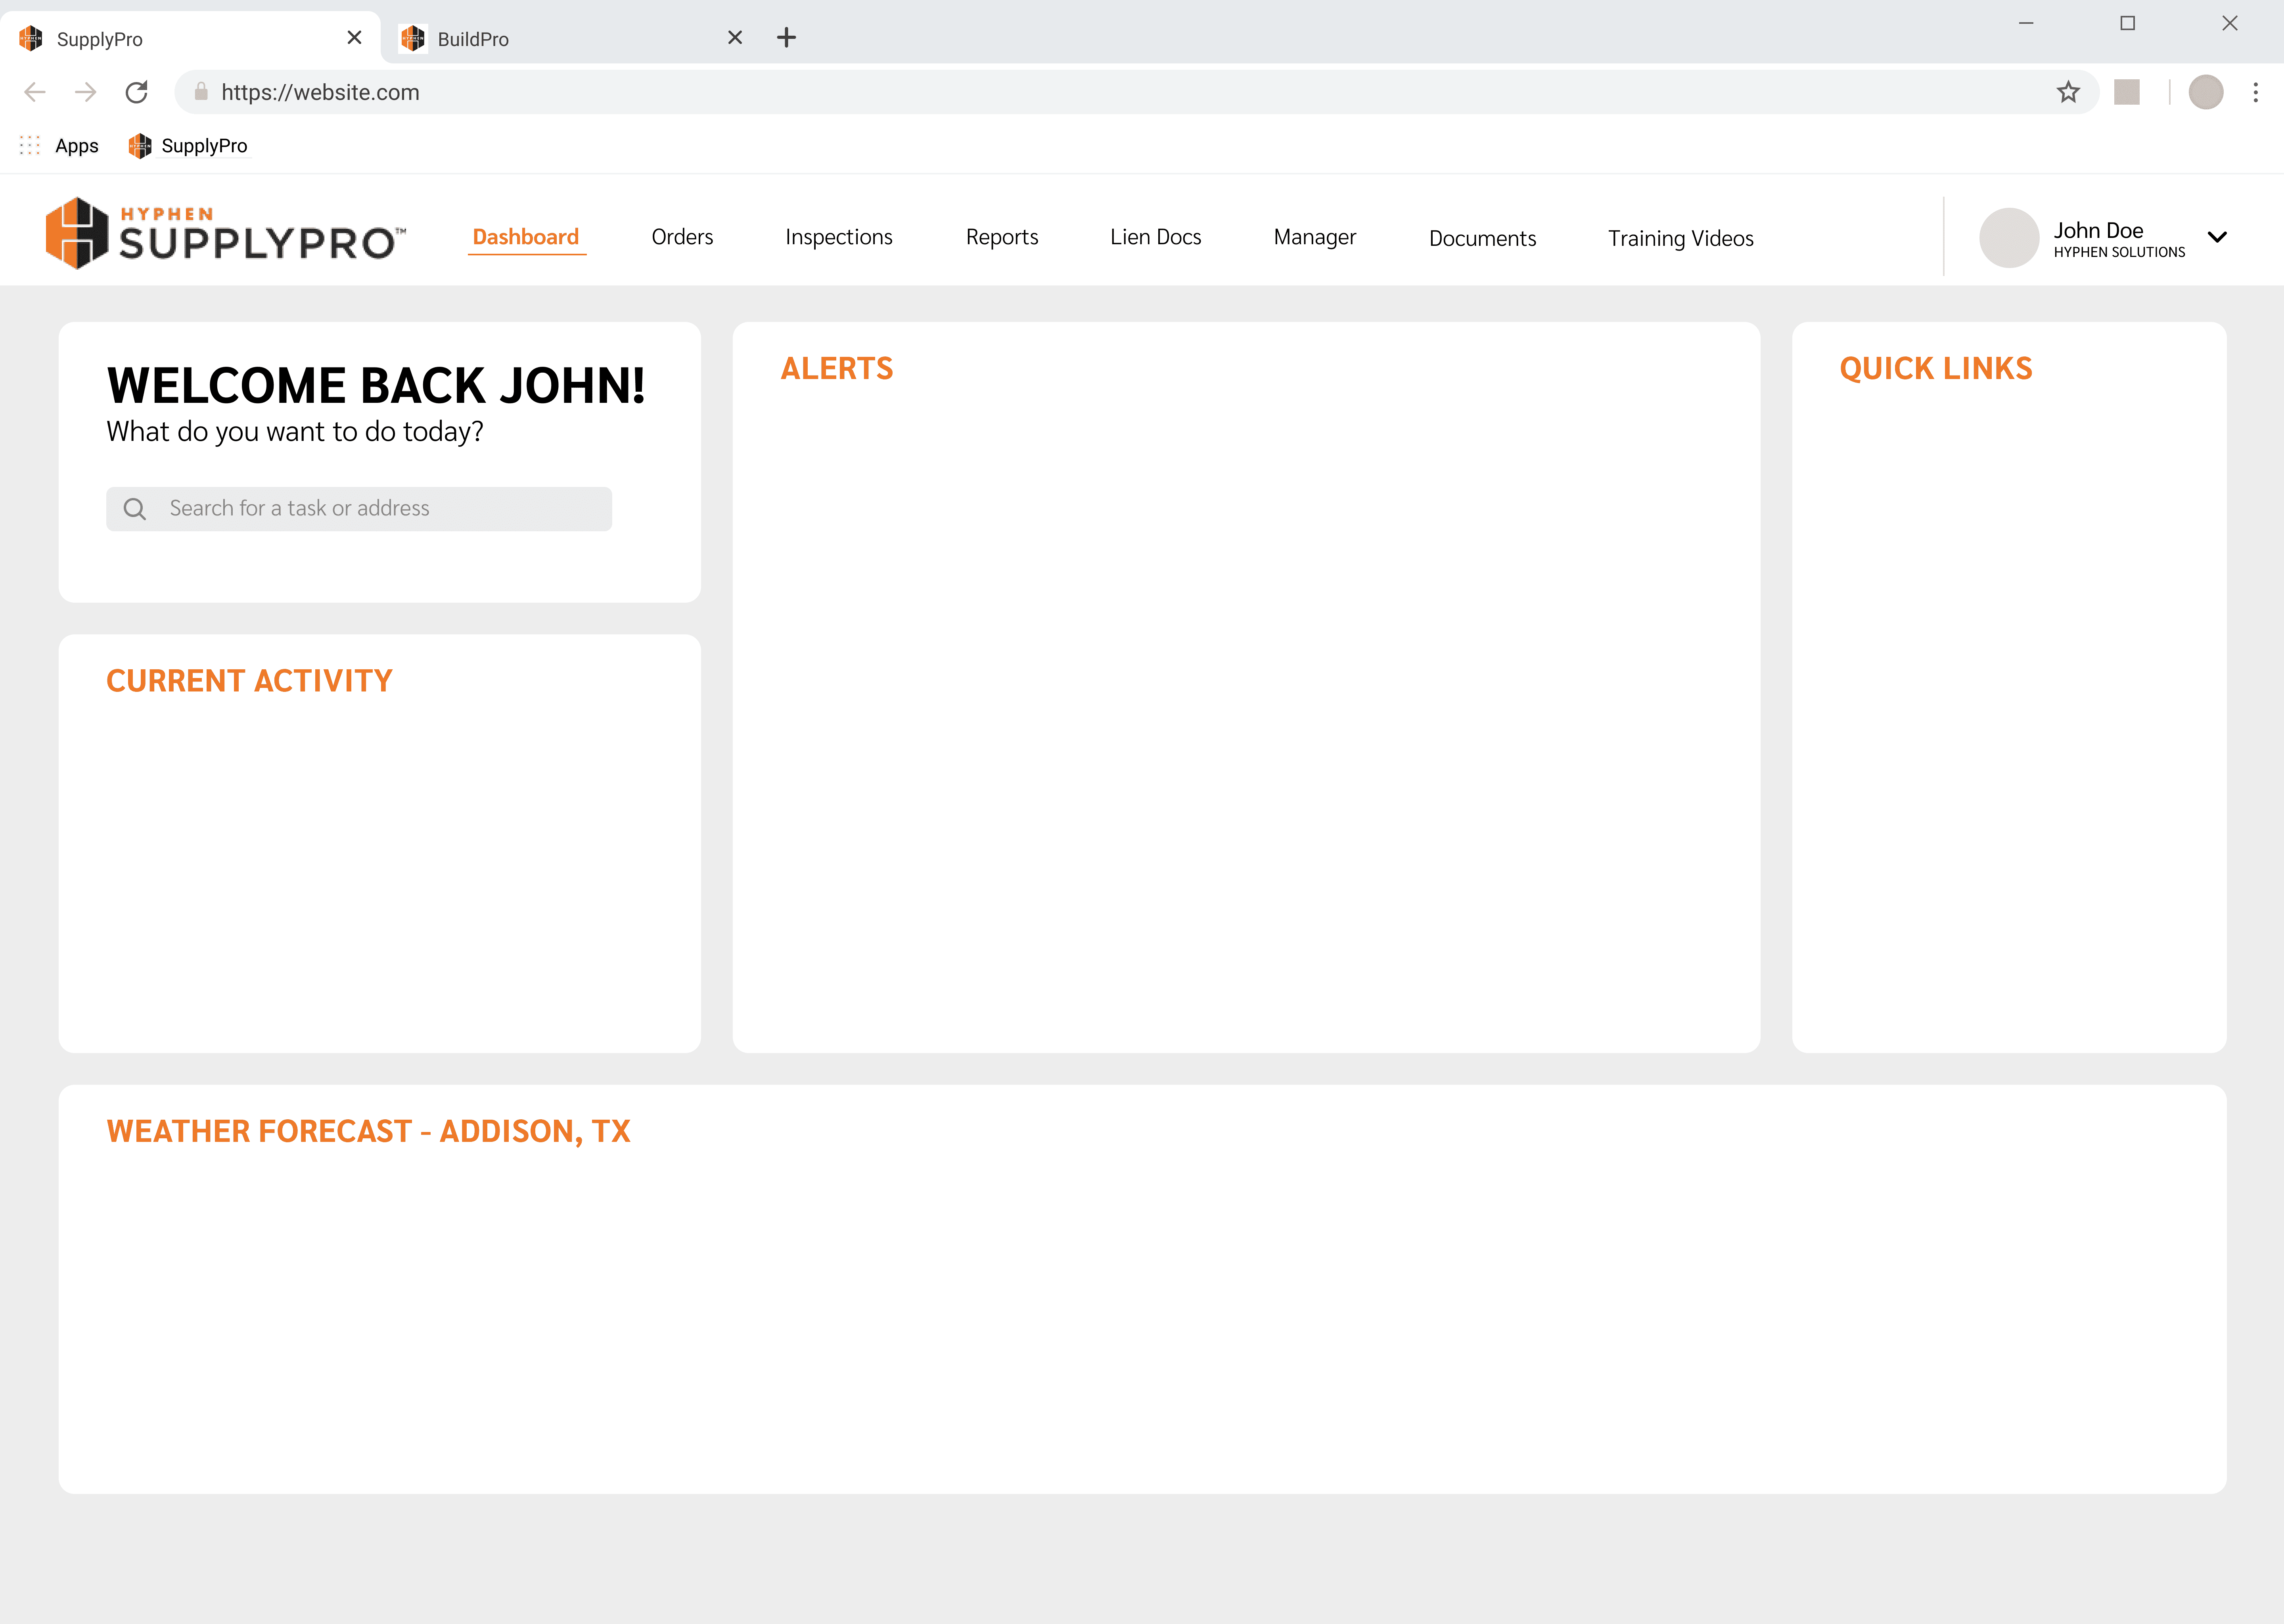Image resolution: width=2284 pixels, height=1624 pixels.
Task: Bookmark page with the star icon
Action: (2068, 92)
